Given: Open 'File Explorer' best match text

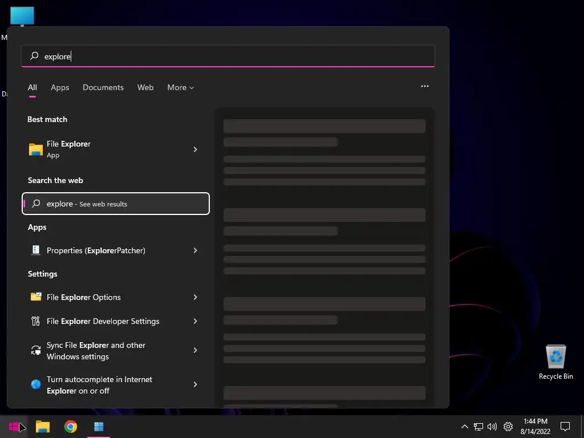Looking at the screenshot, I should click(x=68, y=144).
